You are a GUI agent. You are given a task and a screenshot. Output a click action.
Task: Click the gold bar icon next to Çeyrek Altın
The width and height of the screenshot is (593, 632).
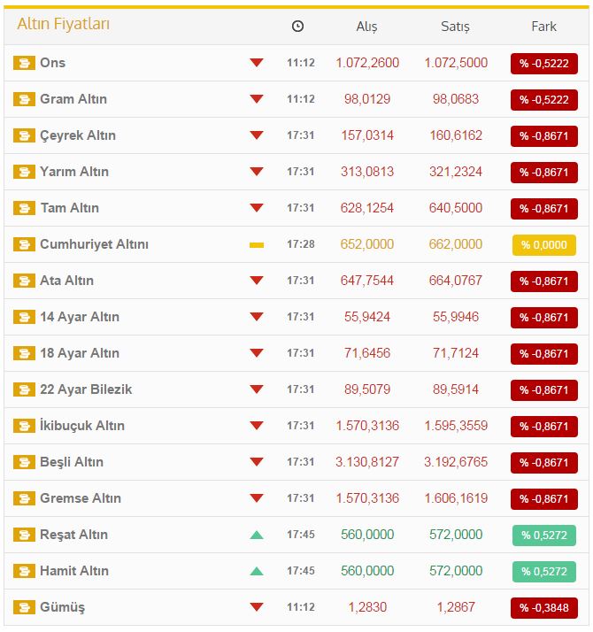(24, 135)
